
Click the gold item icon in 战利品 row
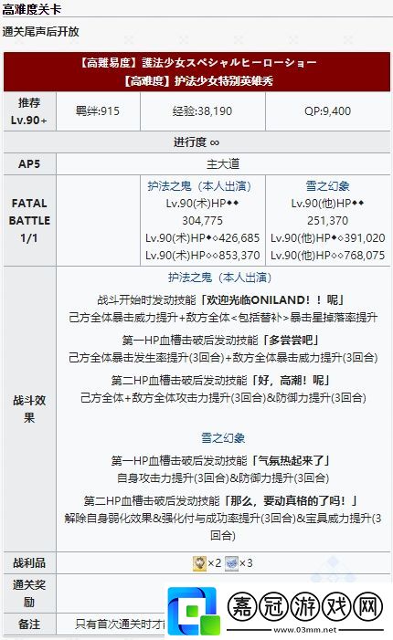click(199, 563)
